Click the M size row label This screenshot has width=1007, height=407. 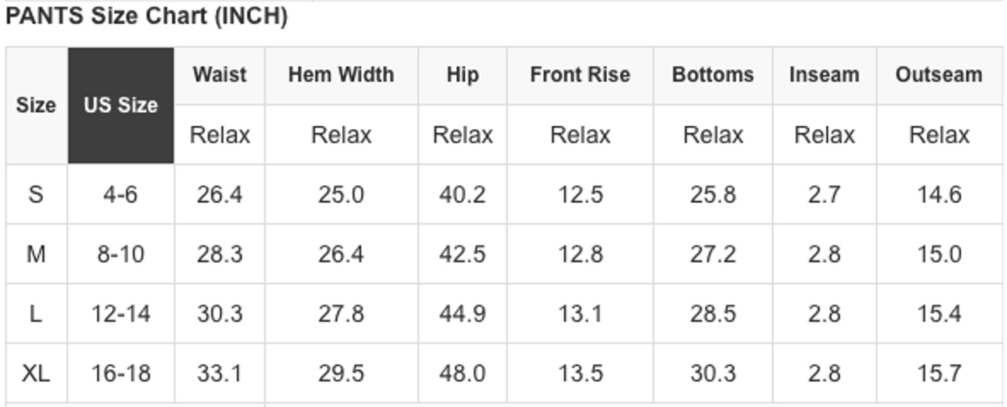pyautogui.click(x=36, y=254)
